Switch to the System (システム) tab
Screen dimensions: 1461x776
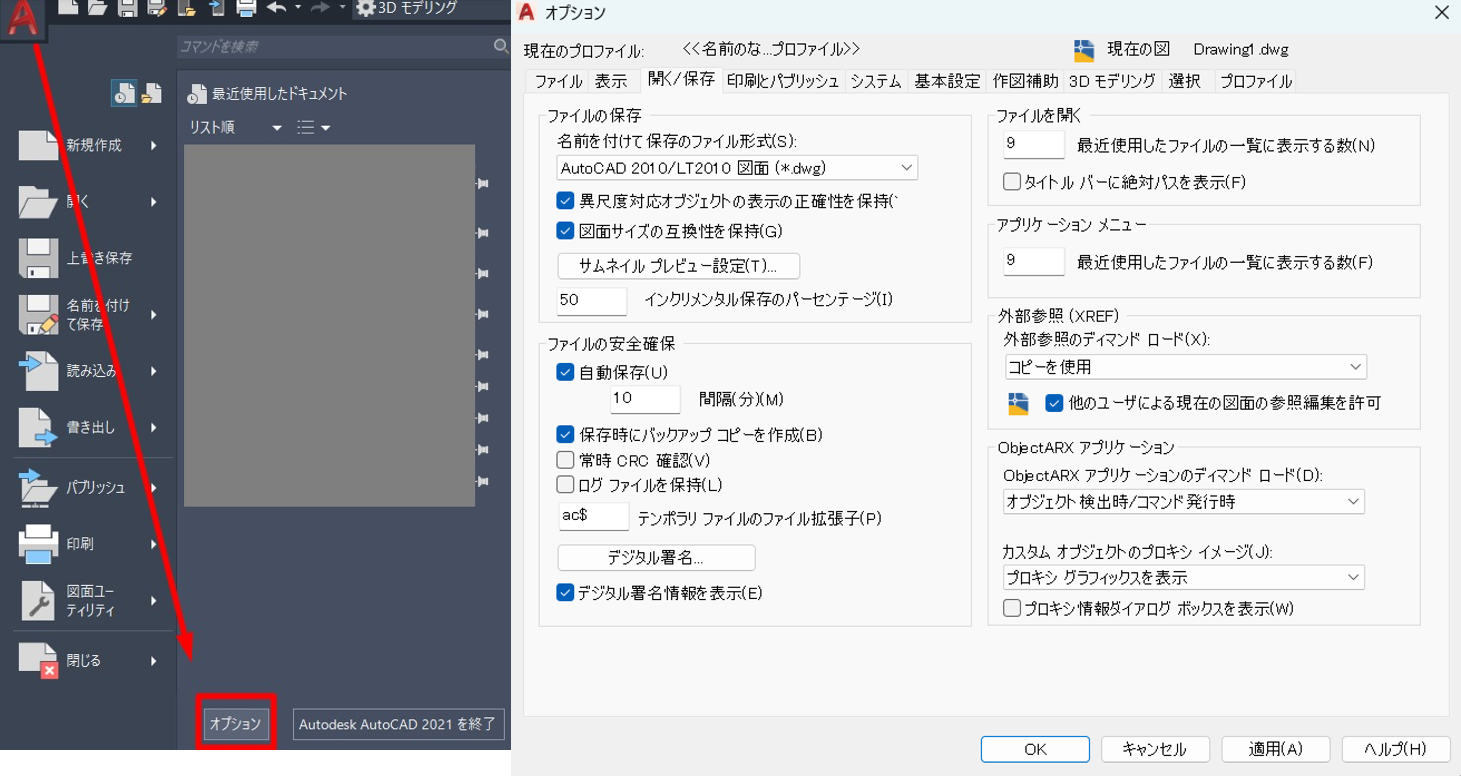click(x=875, y=81)
